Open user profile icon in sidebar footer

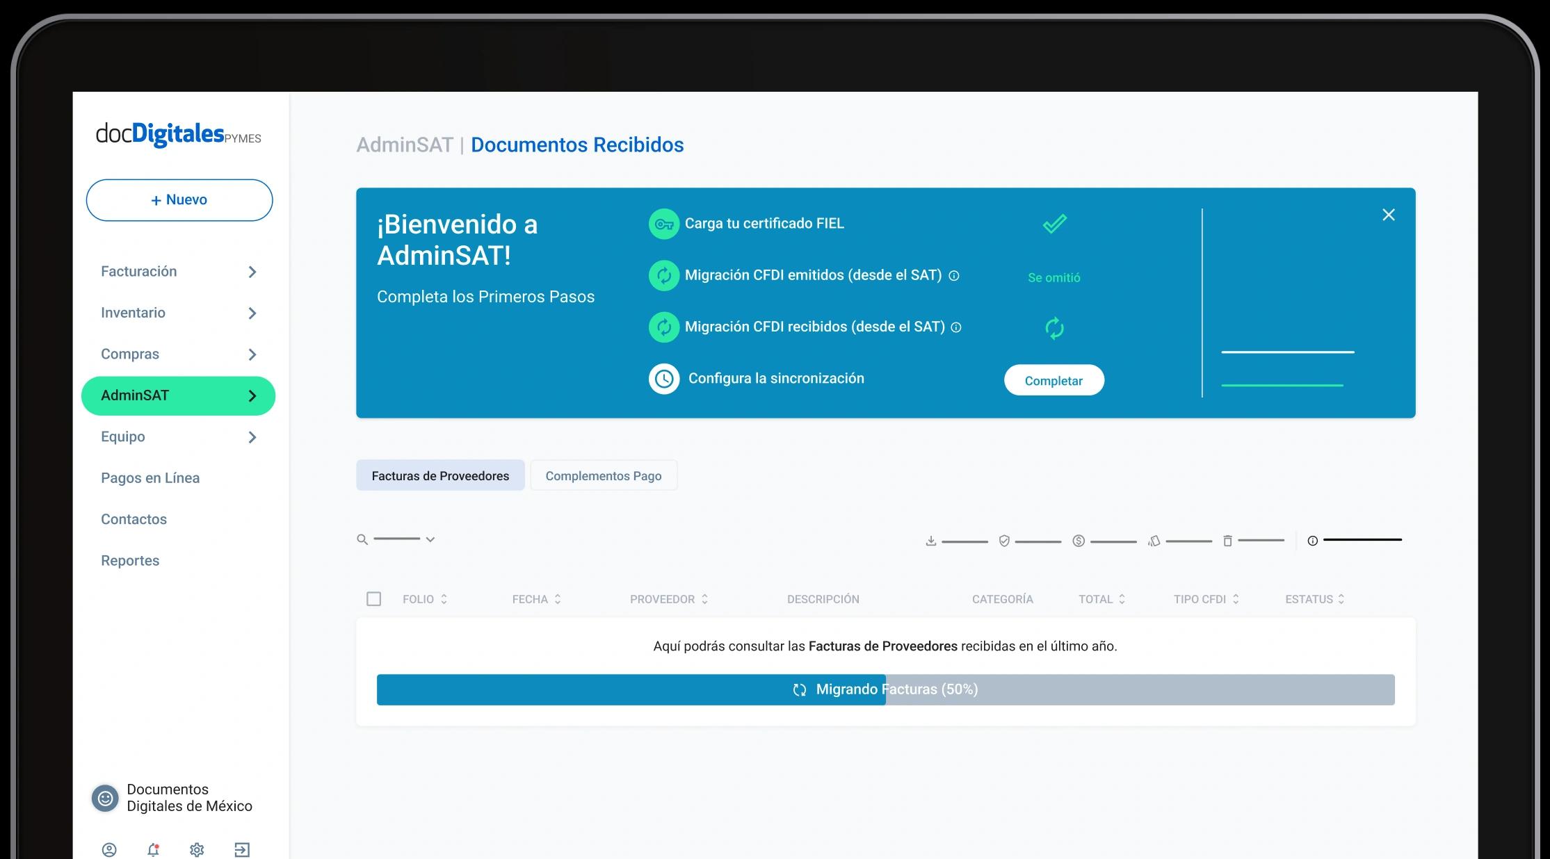point(109,849)
